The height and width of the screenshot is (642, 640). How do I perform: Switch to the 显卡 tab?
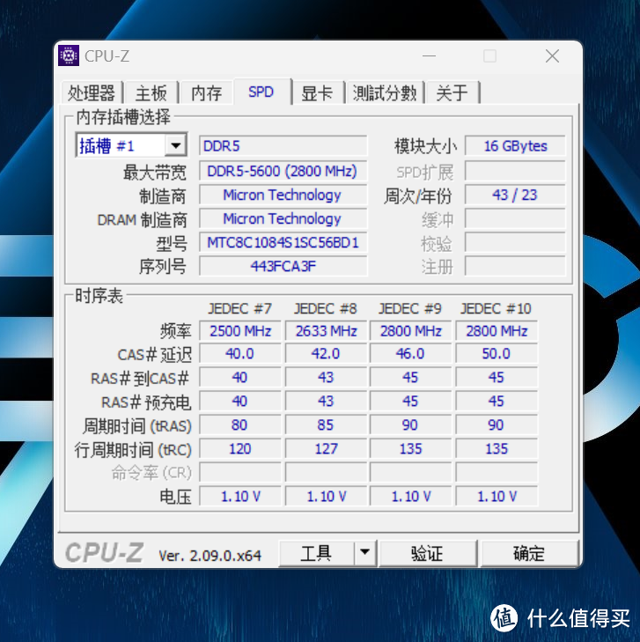pos(317,93)
